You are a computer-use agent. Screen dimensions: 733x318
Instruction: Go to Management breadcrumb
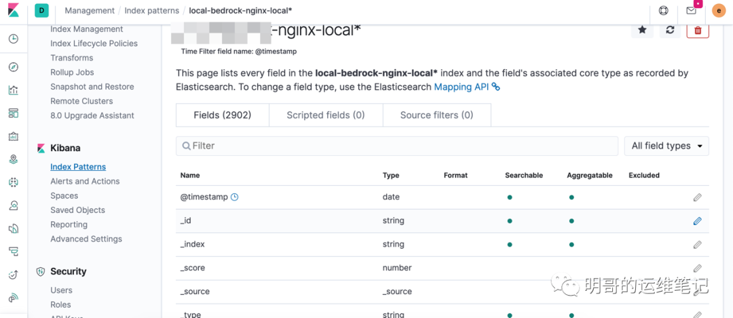pos(90,10)
